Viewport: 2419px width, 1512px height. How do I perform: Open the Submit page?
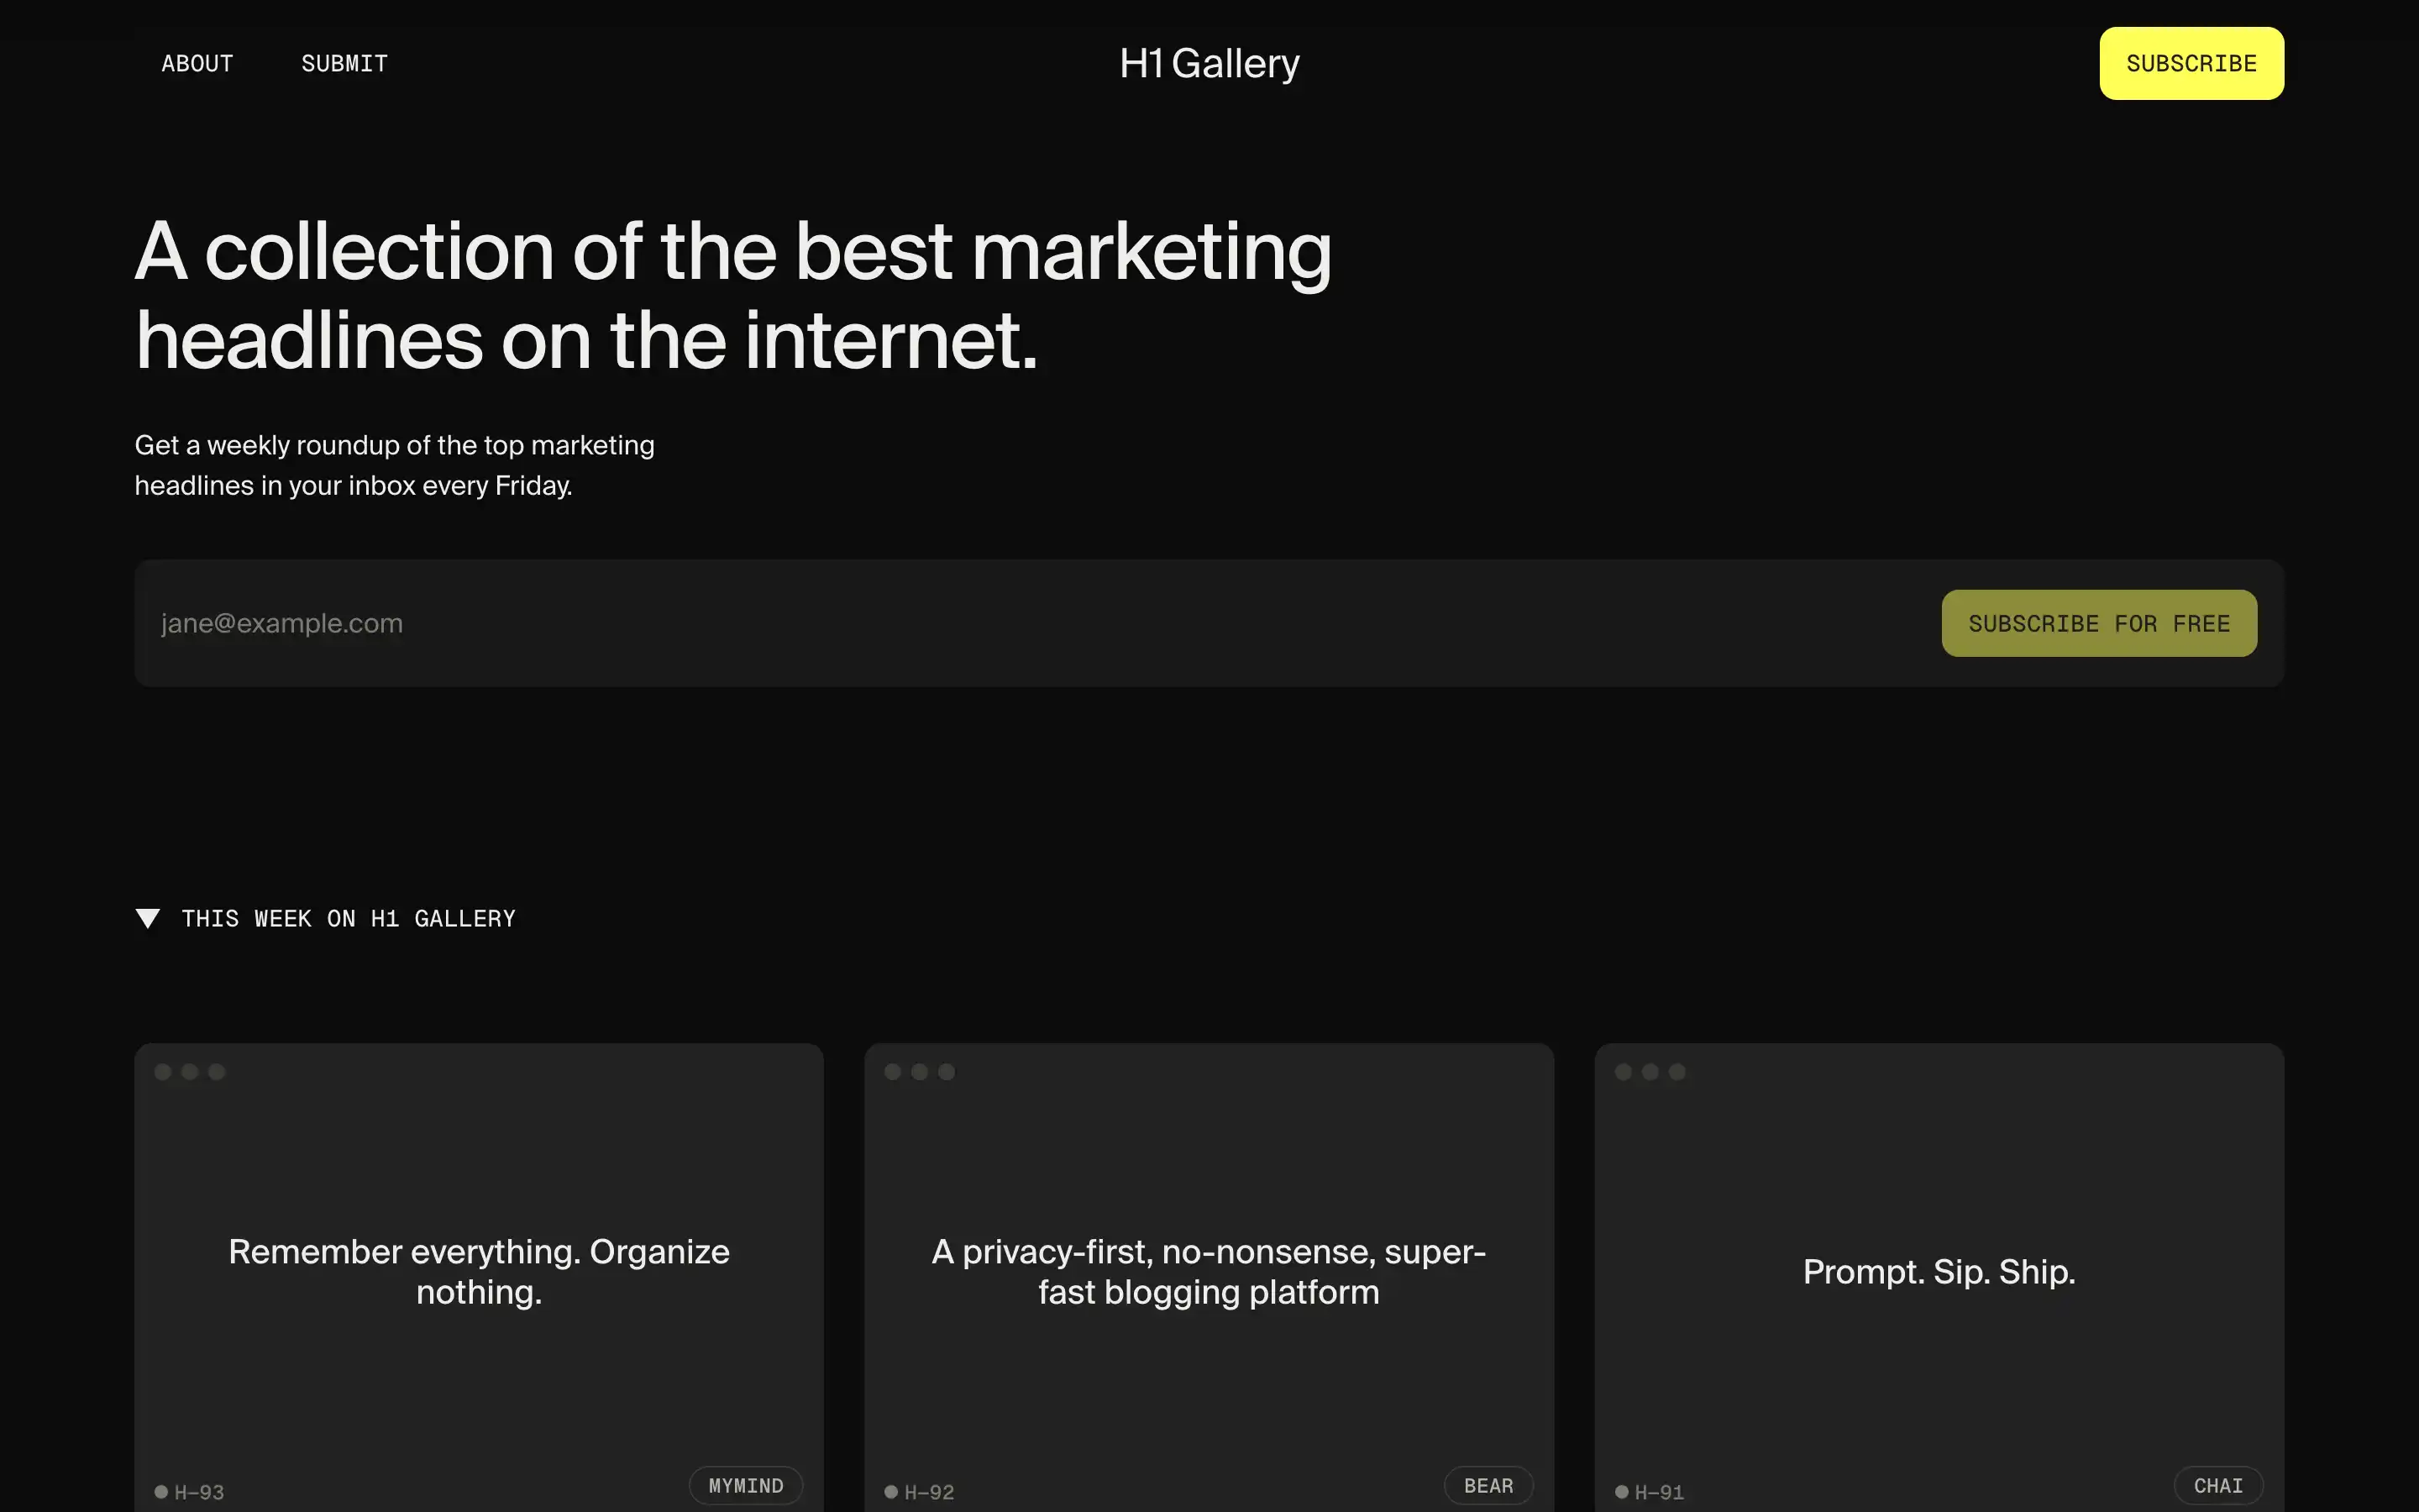coord(344,63)
